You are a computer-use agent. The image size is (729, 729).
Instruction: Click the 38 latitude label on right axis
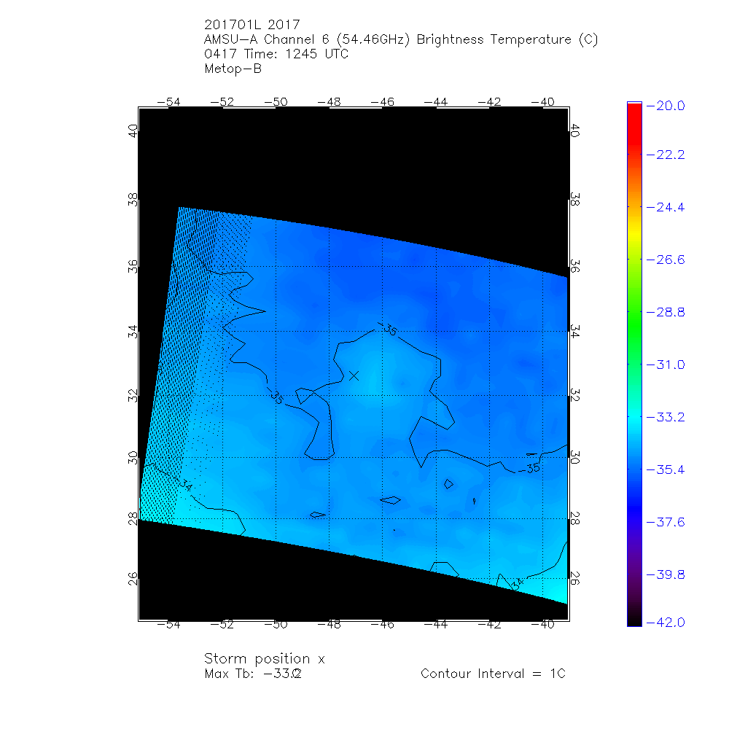(x=574, y=200)
